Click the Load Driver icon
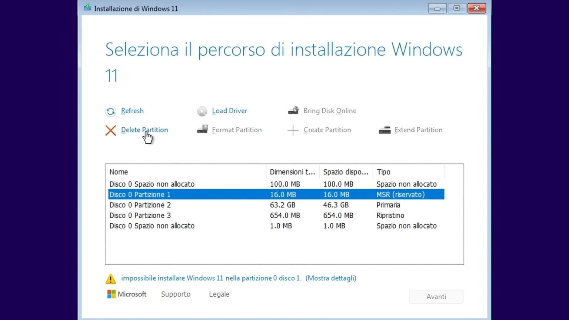 click(202, 111)
